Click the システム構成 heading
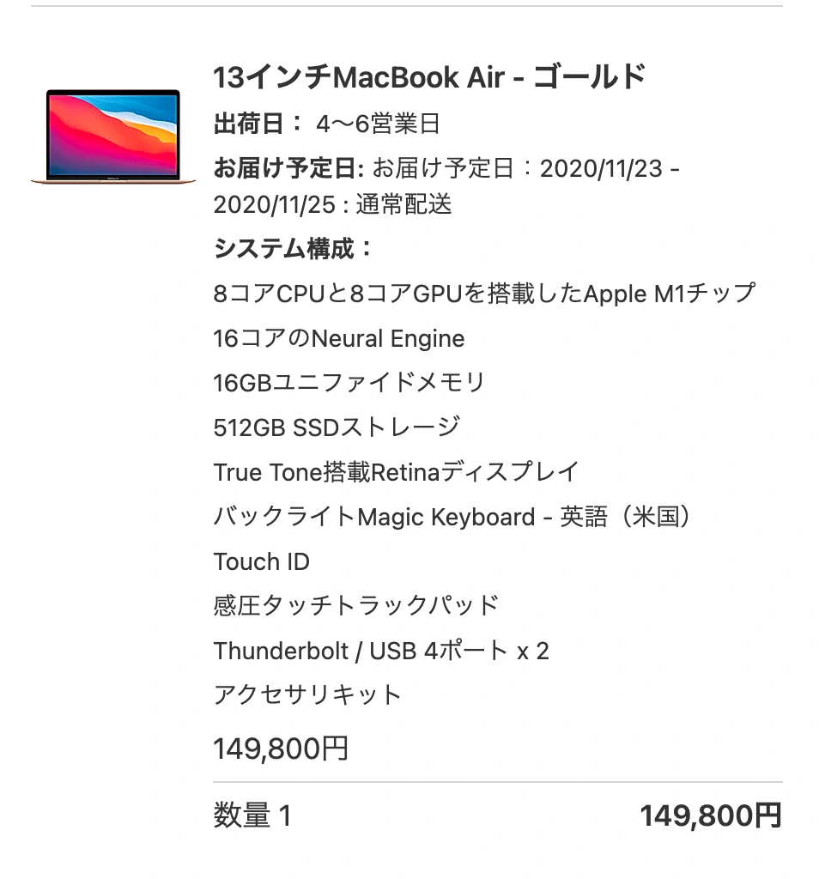Screen dimensions: 819x879 click(293, 248)
